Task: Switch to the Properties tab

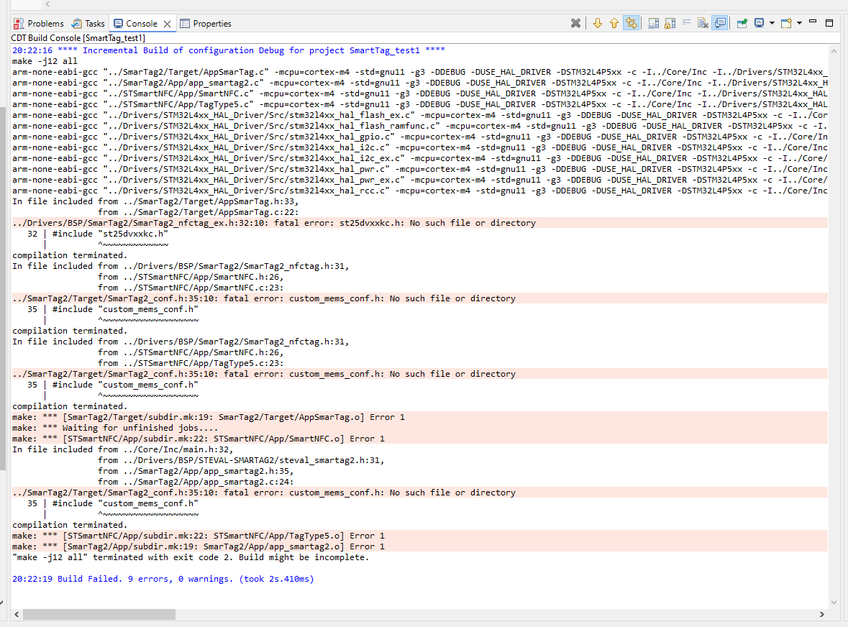Action: 211,23
